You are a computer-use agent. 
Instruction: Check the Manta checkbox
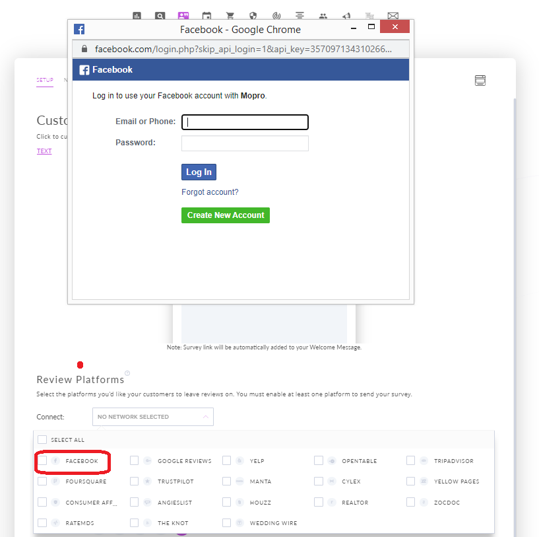pos(226,482)
